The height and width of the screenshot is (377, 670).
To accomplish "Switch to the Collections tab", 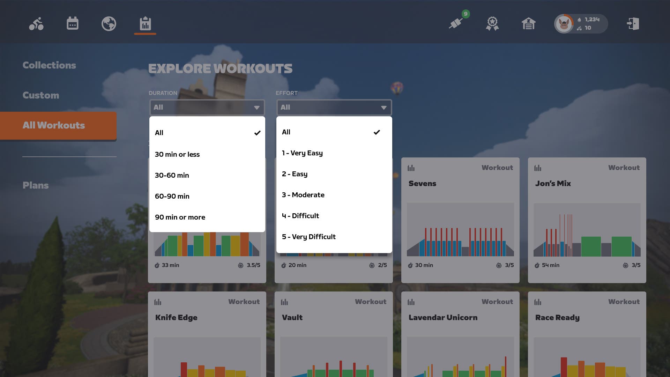I will pyautogui.click(x=49, y=65).
